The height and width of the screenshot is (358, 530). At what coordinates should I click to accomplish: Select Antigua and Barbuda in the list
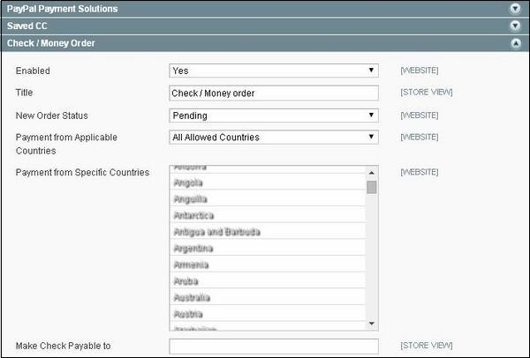tap(217, 232)
